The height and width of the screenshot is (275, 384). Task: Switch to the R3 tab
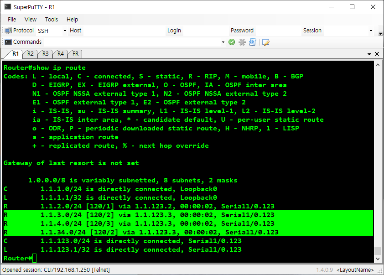[45, 54]
